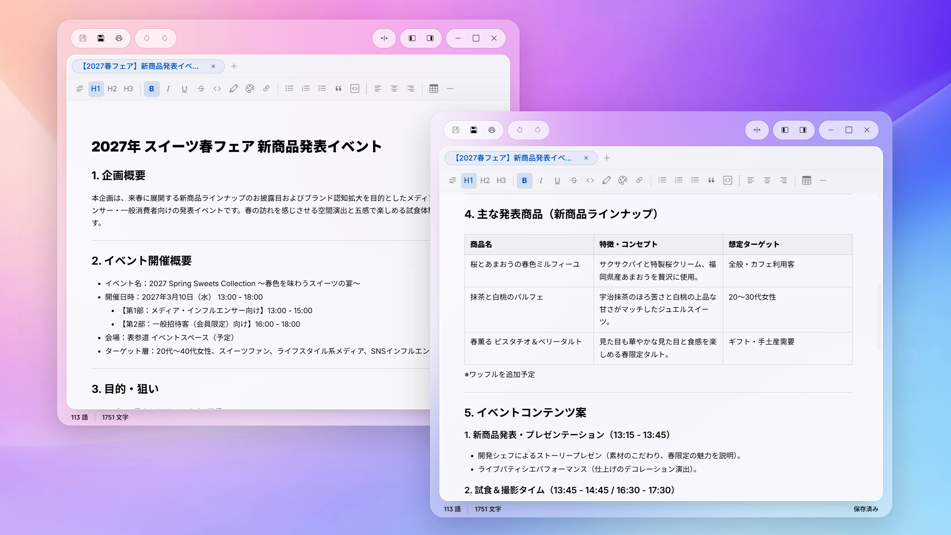
Task: Close the document tab in back window
Action: tap(213, 66)
